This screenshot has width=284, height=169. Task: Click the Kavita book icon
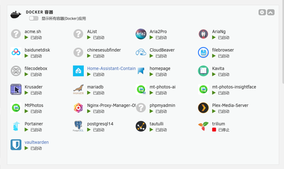(203, 71)
